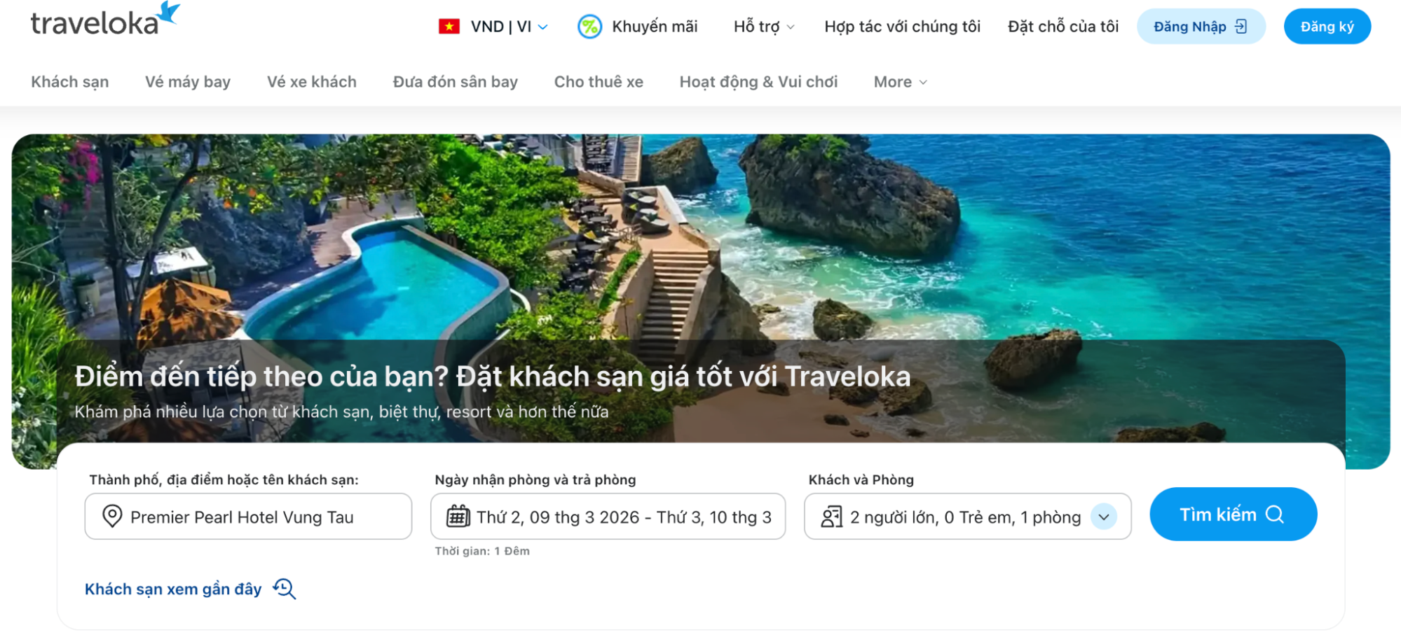Click the Vietnam flag icon
Screen dimensions: 1401x637
pyautogui.click(x=449, y=27)
